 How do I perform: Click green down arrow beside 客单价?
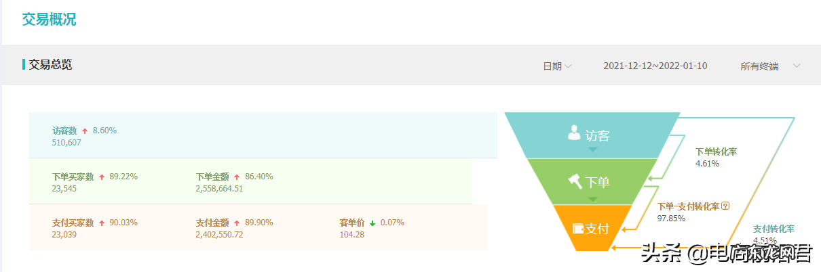tap(373, 223)
